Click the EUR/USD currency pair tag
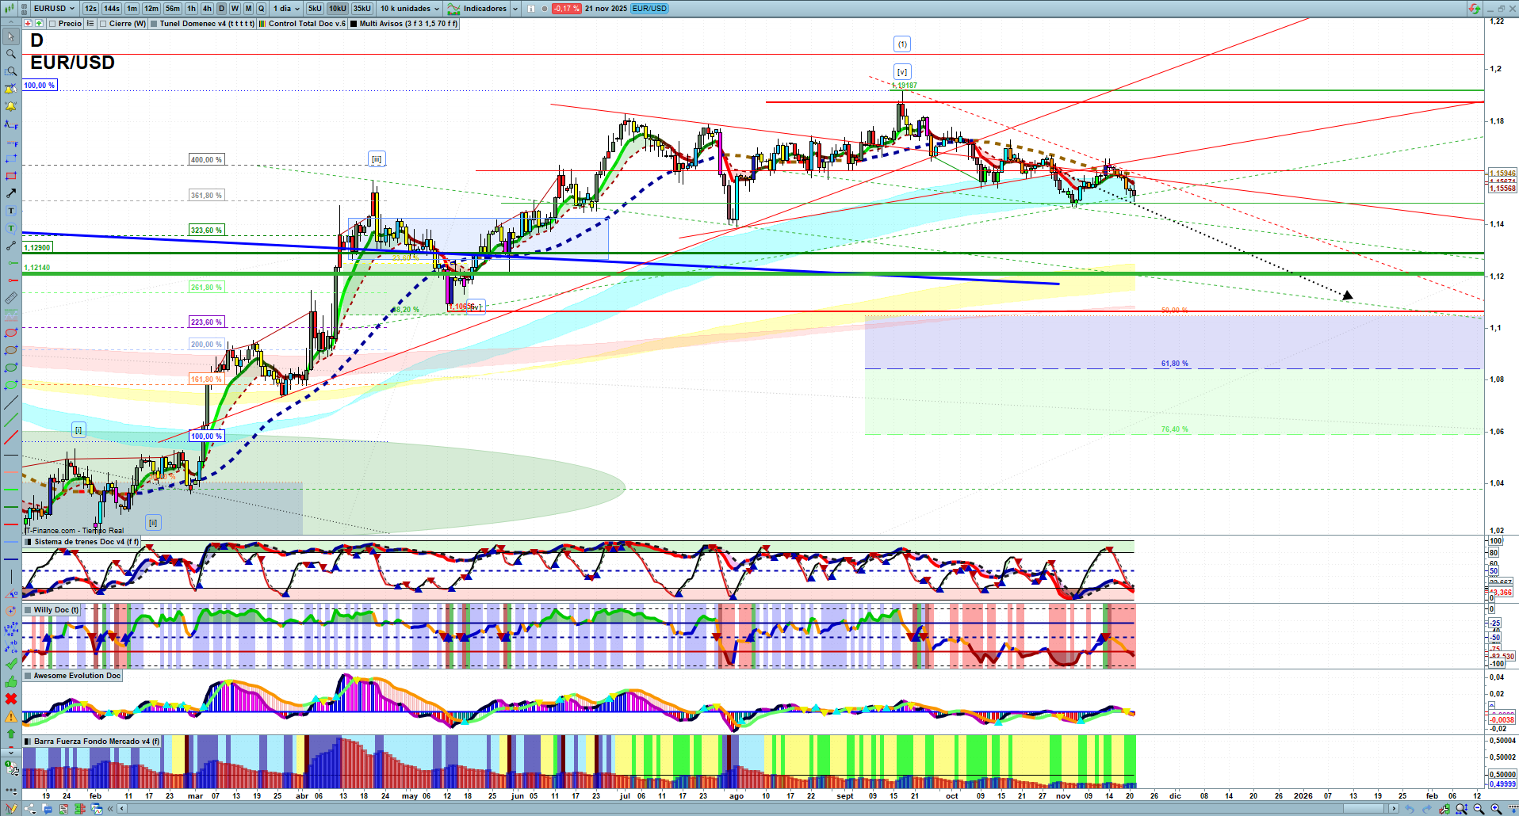Viewport: 1519px width, 816px height. click(650, 9)
